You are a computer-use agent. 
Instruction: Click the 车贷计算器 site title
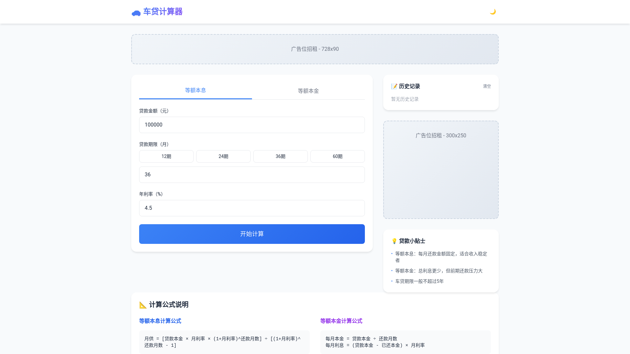click(163, 12)
